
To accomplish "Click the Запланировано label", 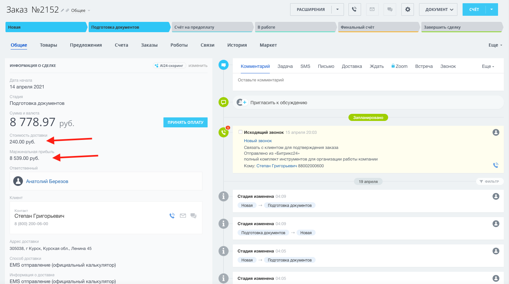I will (x=368, y=117).
